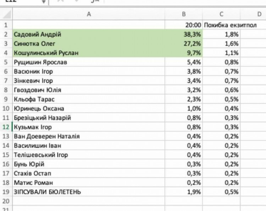This screenshot has height=211, width=266.
Task: Select column C header
Action: pos(221,15)
